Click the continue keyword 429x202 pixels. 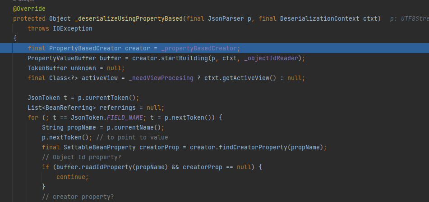tap(71, 177)
